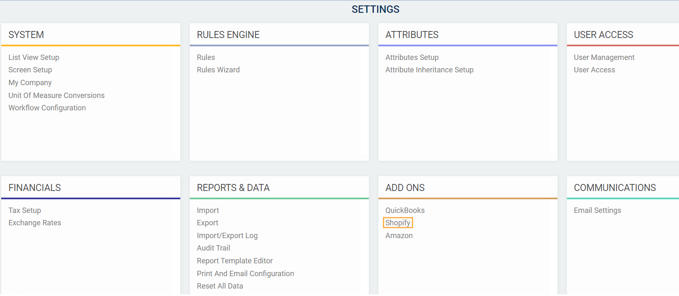Open the Shopify add-on

click(398, 223)
